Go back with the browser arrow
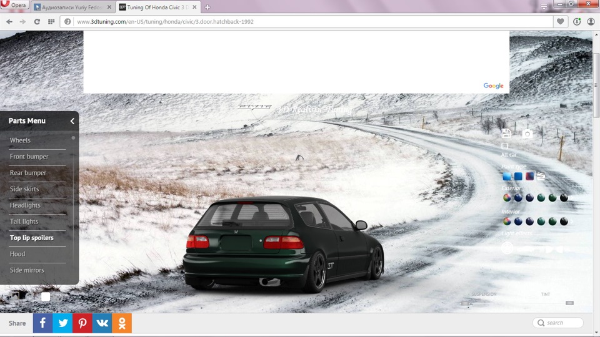 9,22
